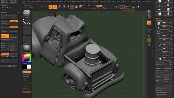Expand the Merge section
This screenshot has width=174, height=98.
pyautogui.click(x=157, y=97)
